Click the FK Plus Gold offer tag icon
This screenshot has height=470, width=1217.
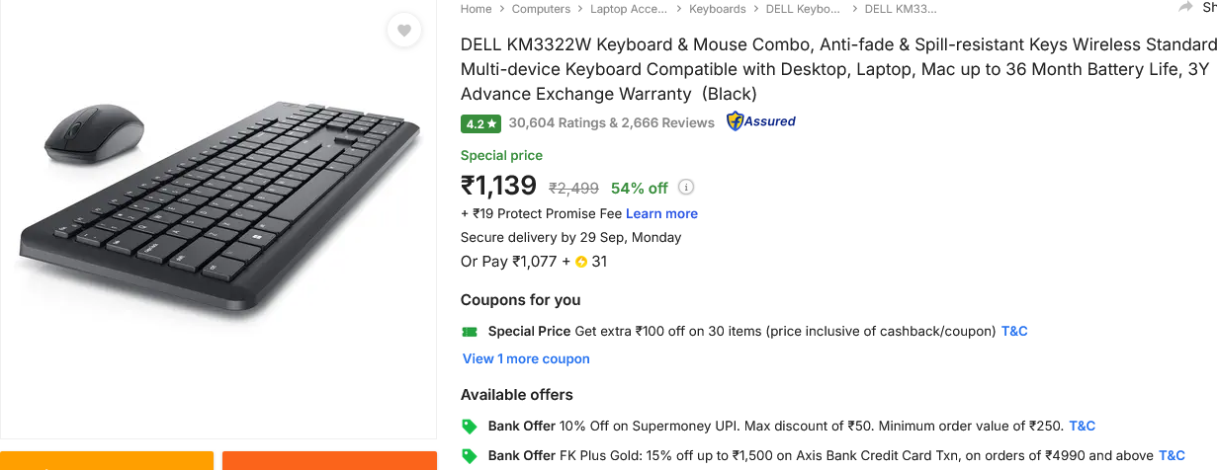(470, 456)
